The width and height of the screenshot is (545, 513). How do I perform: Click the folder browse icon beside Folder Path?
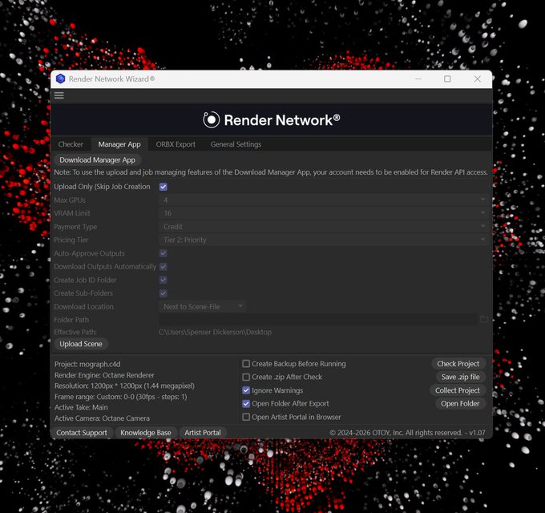[483, 319]
